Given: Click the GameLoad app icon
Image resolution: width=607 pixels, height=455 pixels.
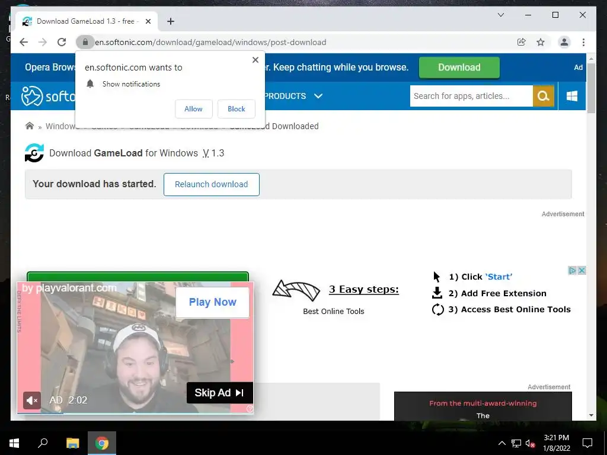Looking at the screenshot, I should [x=34, y=153].
